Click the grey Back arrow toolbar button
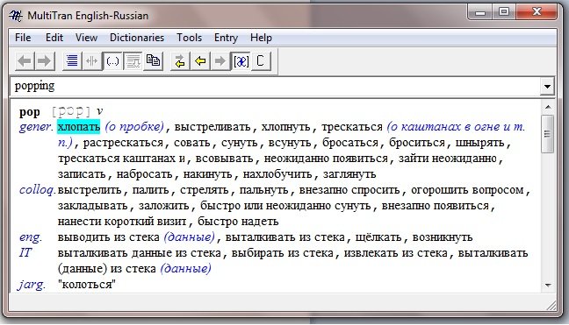This screenshot has width=569, height=325. [25, 60]
